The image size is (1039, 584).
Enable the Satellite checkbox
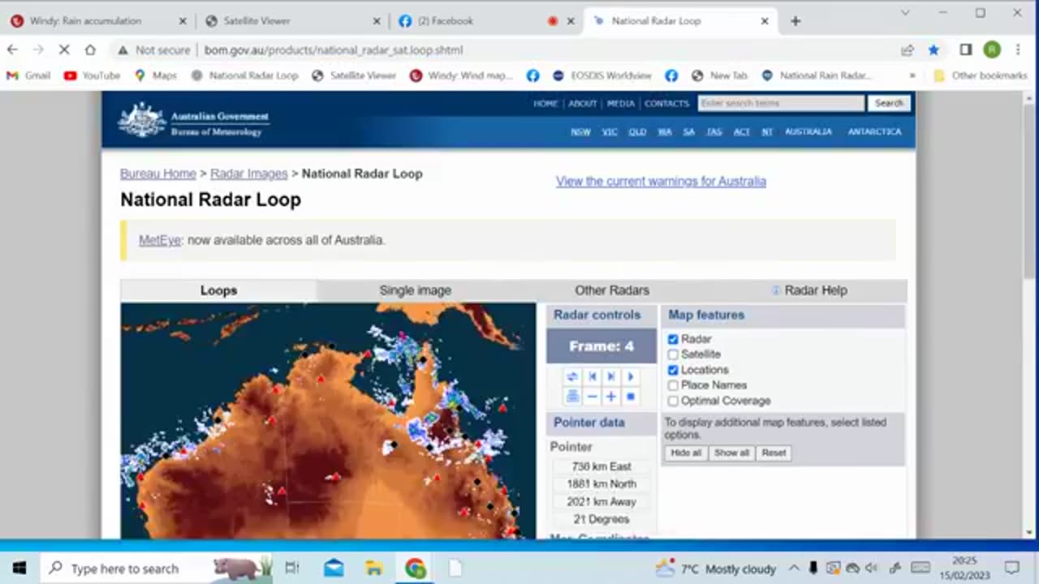tap(673, 354)
